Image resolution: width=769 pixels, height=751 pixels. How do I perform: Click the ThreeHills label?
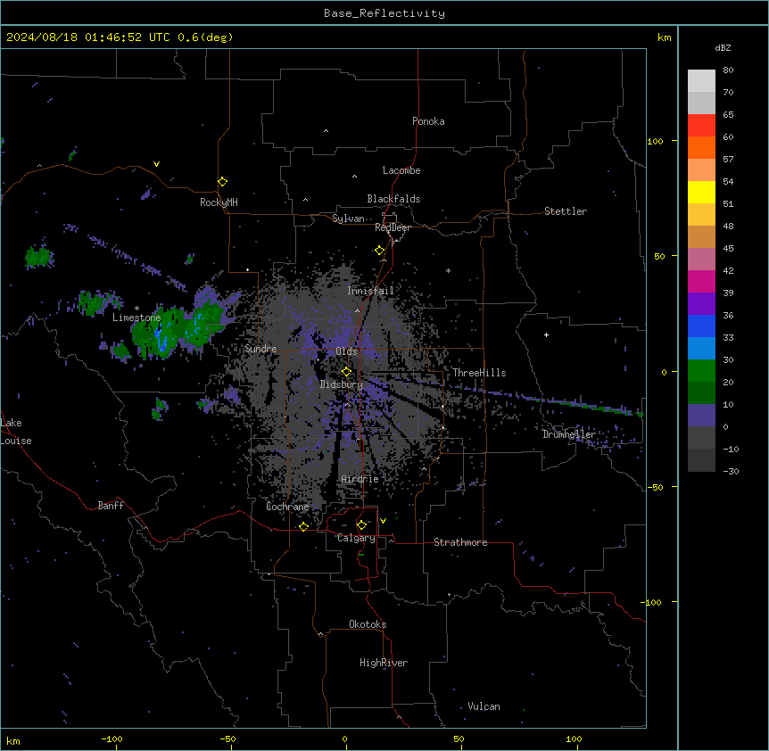[x=479, y=373]
